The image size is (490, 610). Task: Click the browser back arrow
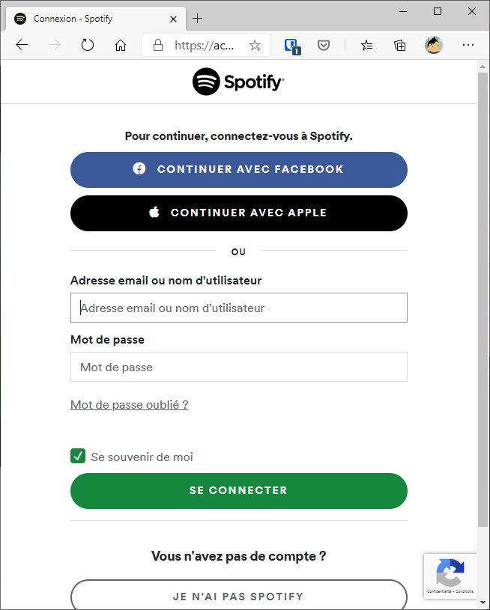point(22,45)
